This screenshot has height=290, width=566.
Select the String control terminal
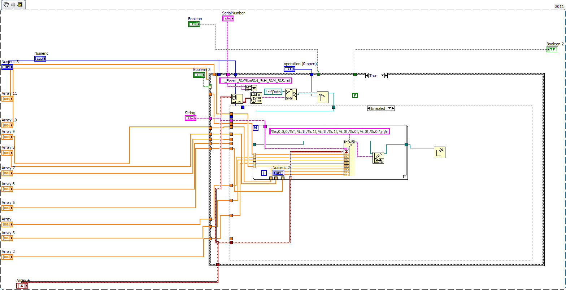[x=191, y=118]
